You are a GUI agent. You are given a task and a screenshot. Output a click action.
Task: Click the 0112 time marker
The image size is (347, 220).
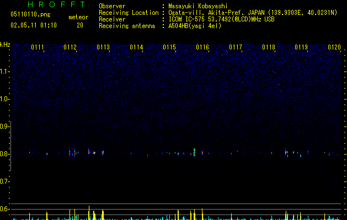point(70,47)
